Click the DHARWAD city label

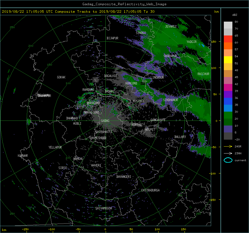[x=72, y=118]
